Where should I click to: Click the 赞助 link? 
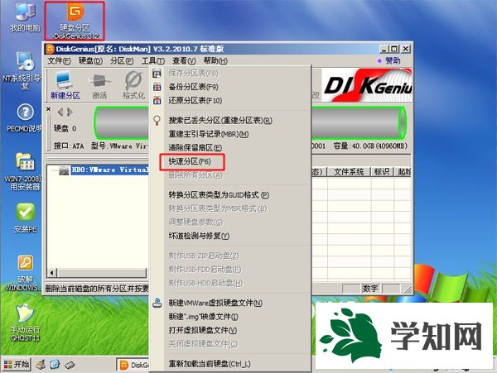point(389,60)
